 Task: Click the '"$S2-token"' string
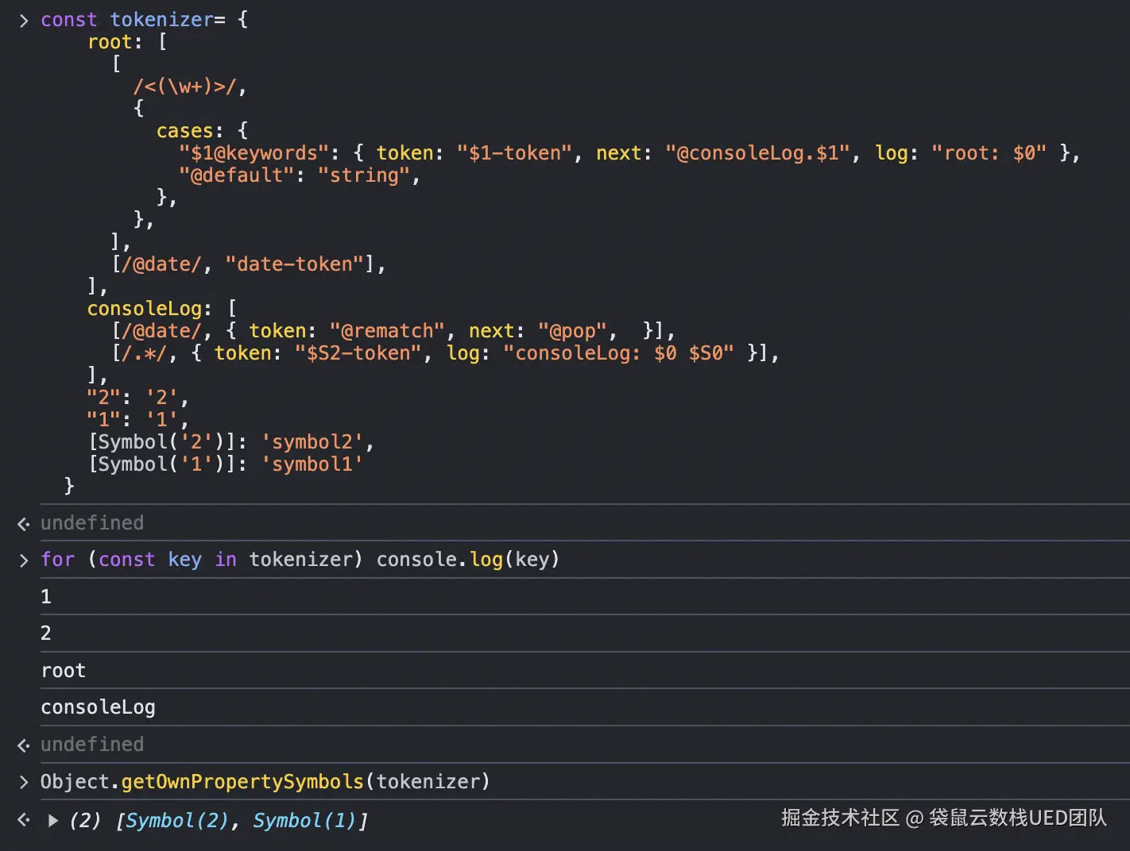358,352
